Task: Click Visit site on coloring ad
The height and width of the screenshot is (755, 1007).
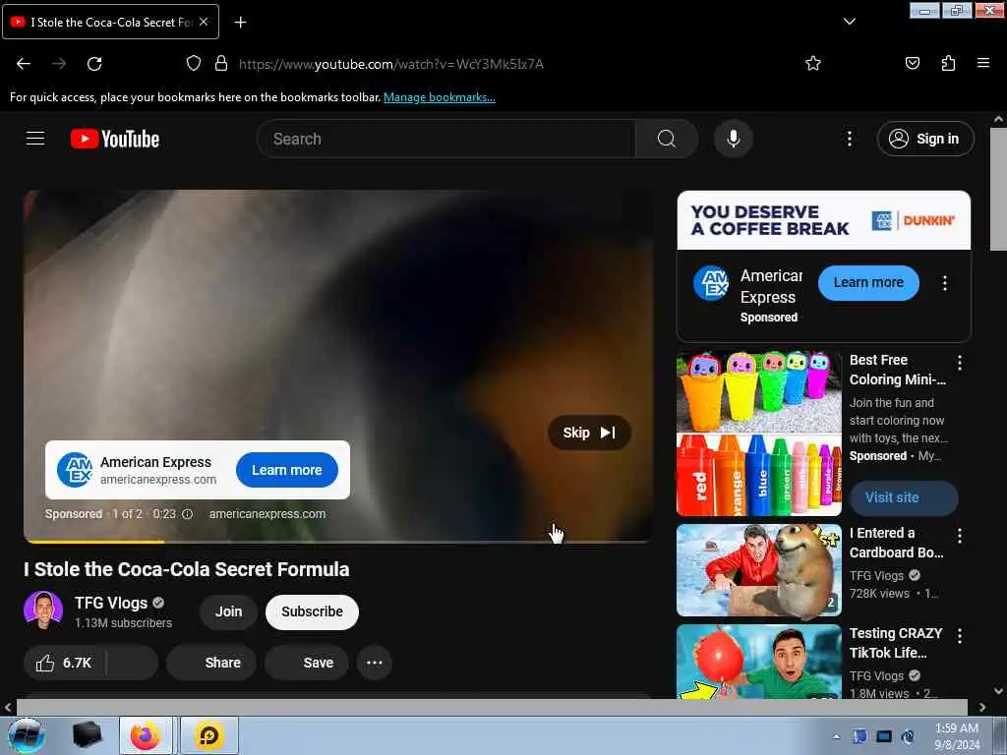Action: coord(904,497)
